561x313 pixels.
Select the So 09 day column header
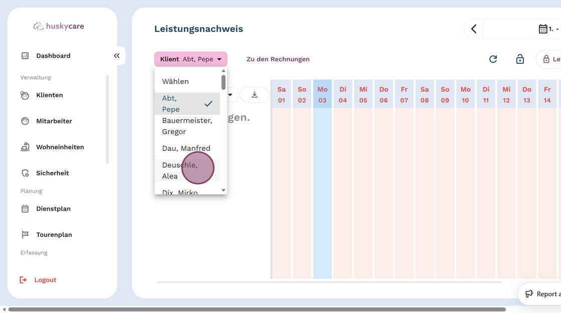click(445, 95)
